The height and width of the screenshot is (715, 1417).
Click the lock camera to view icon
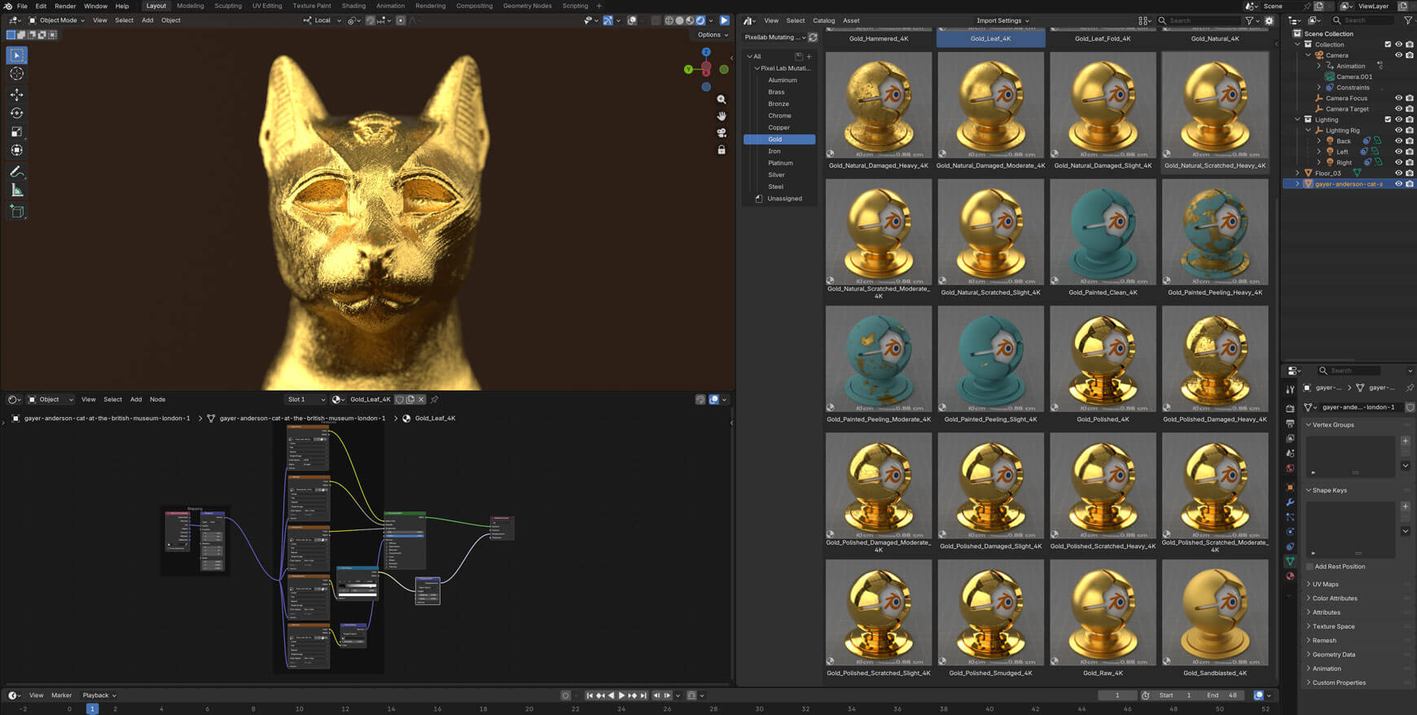coord(721,150)
